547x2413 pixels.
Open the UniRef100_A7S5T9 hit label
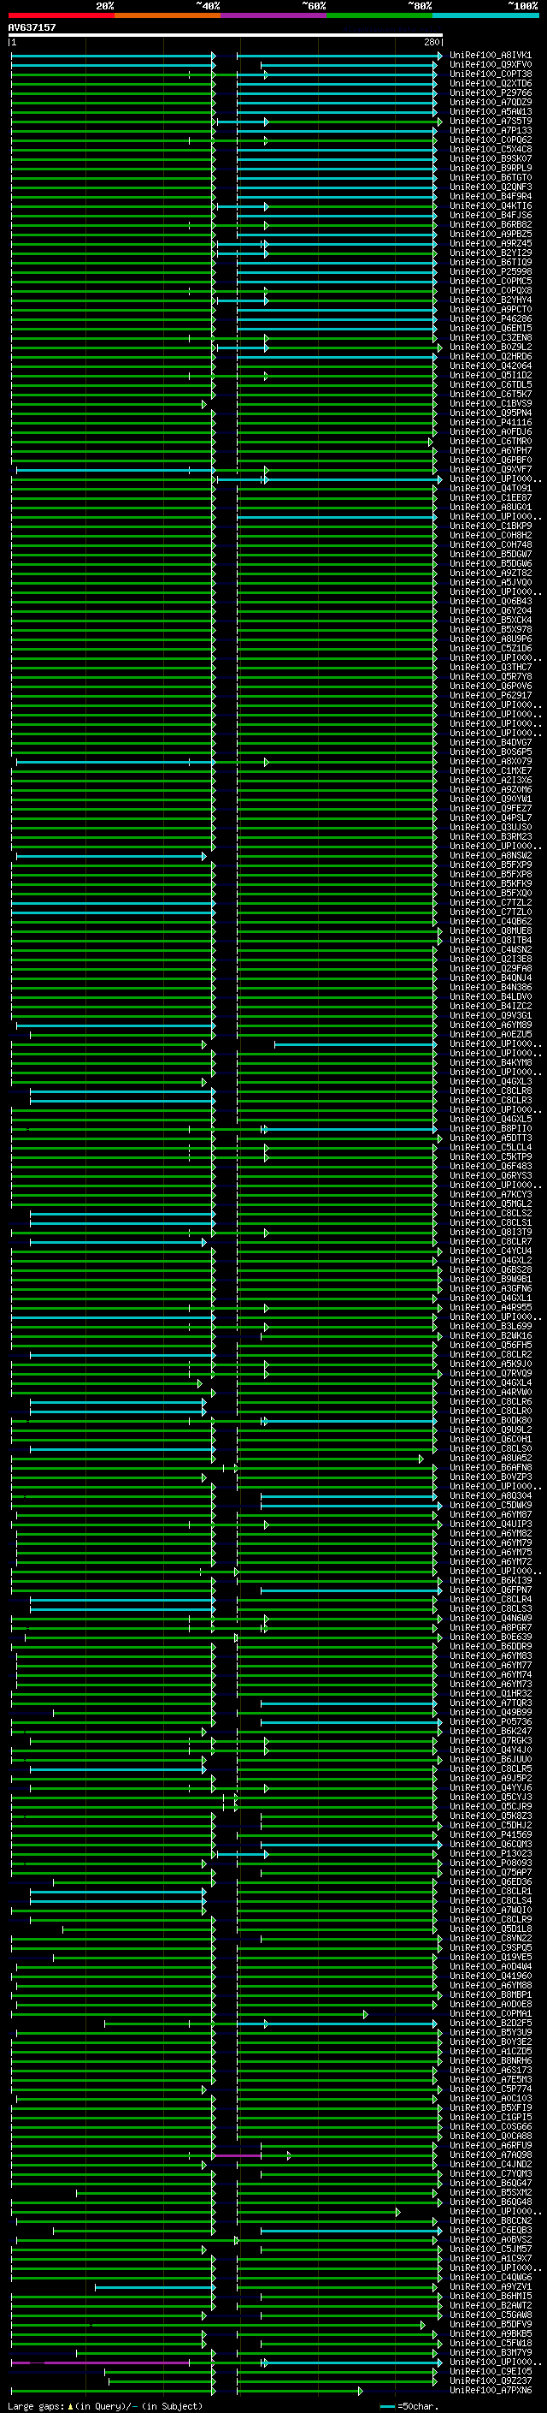pyautogui.click(x=491, y=121)
